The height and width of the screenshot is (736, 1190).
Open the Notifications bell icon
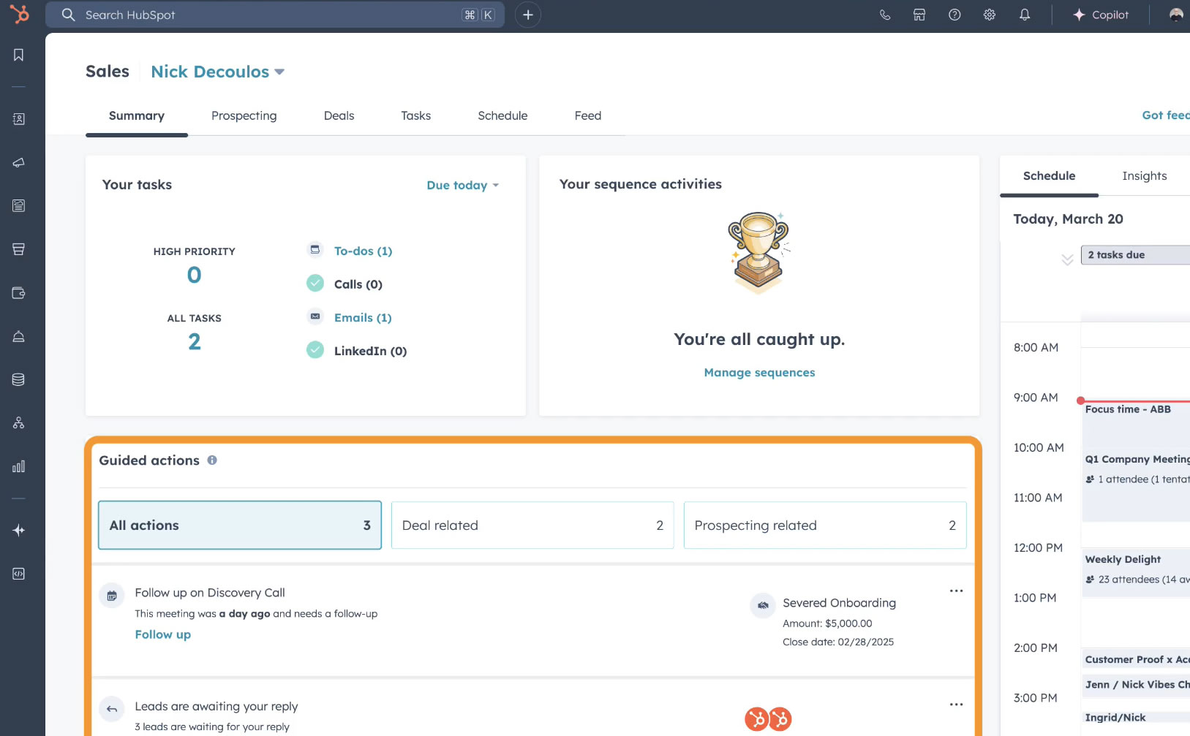[1025, 15]
